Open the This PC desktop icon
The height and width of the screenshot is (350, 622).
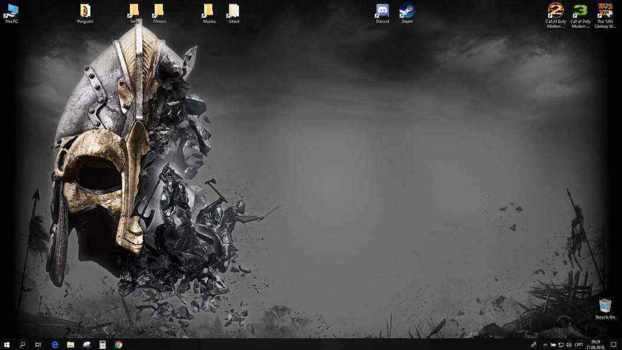tap(11, 14)
